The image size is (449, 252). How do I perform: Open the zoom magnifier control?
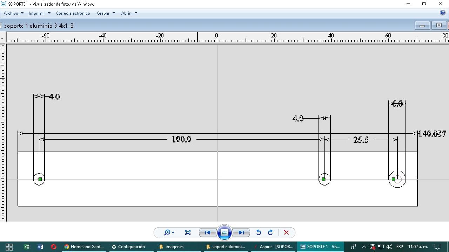click(x=169, y=232)
